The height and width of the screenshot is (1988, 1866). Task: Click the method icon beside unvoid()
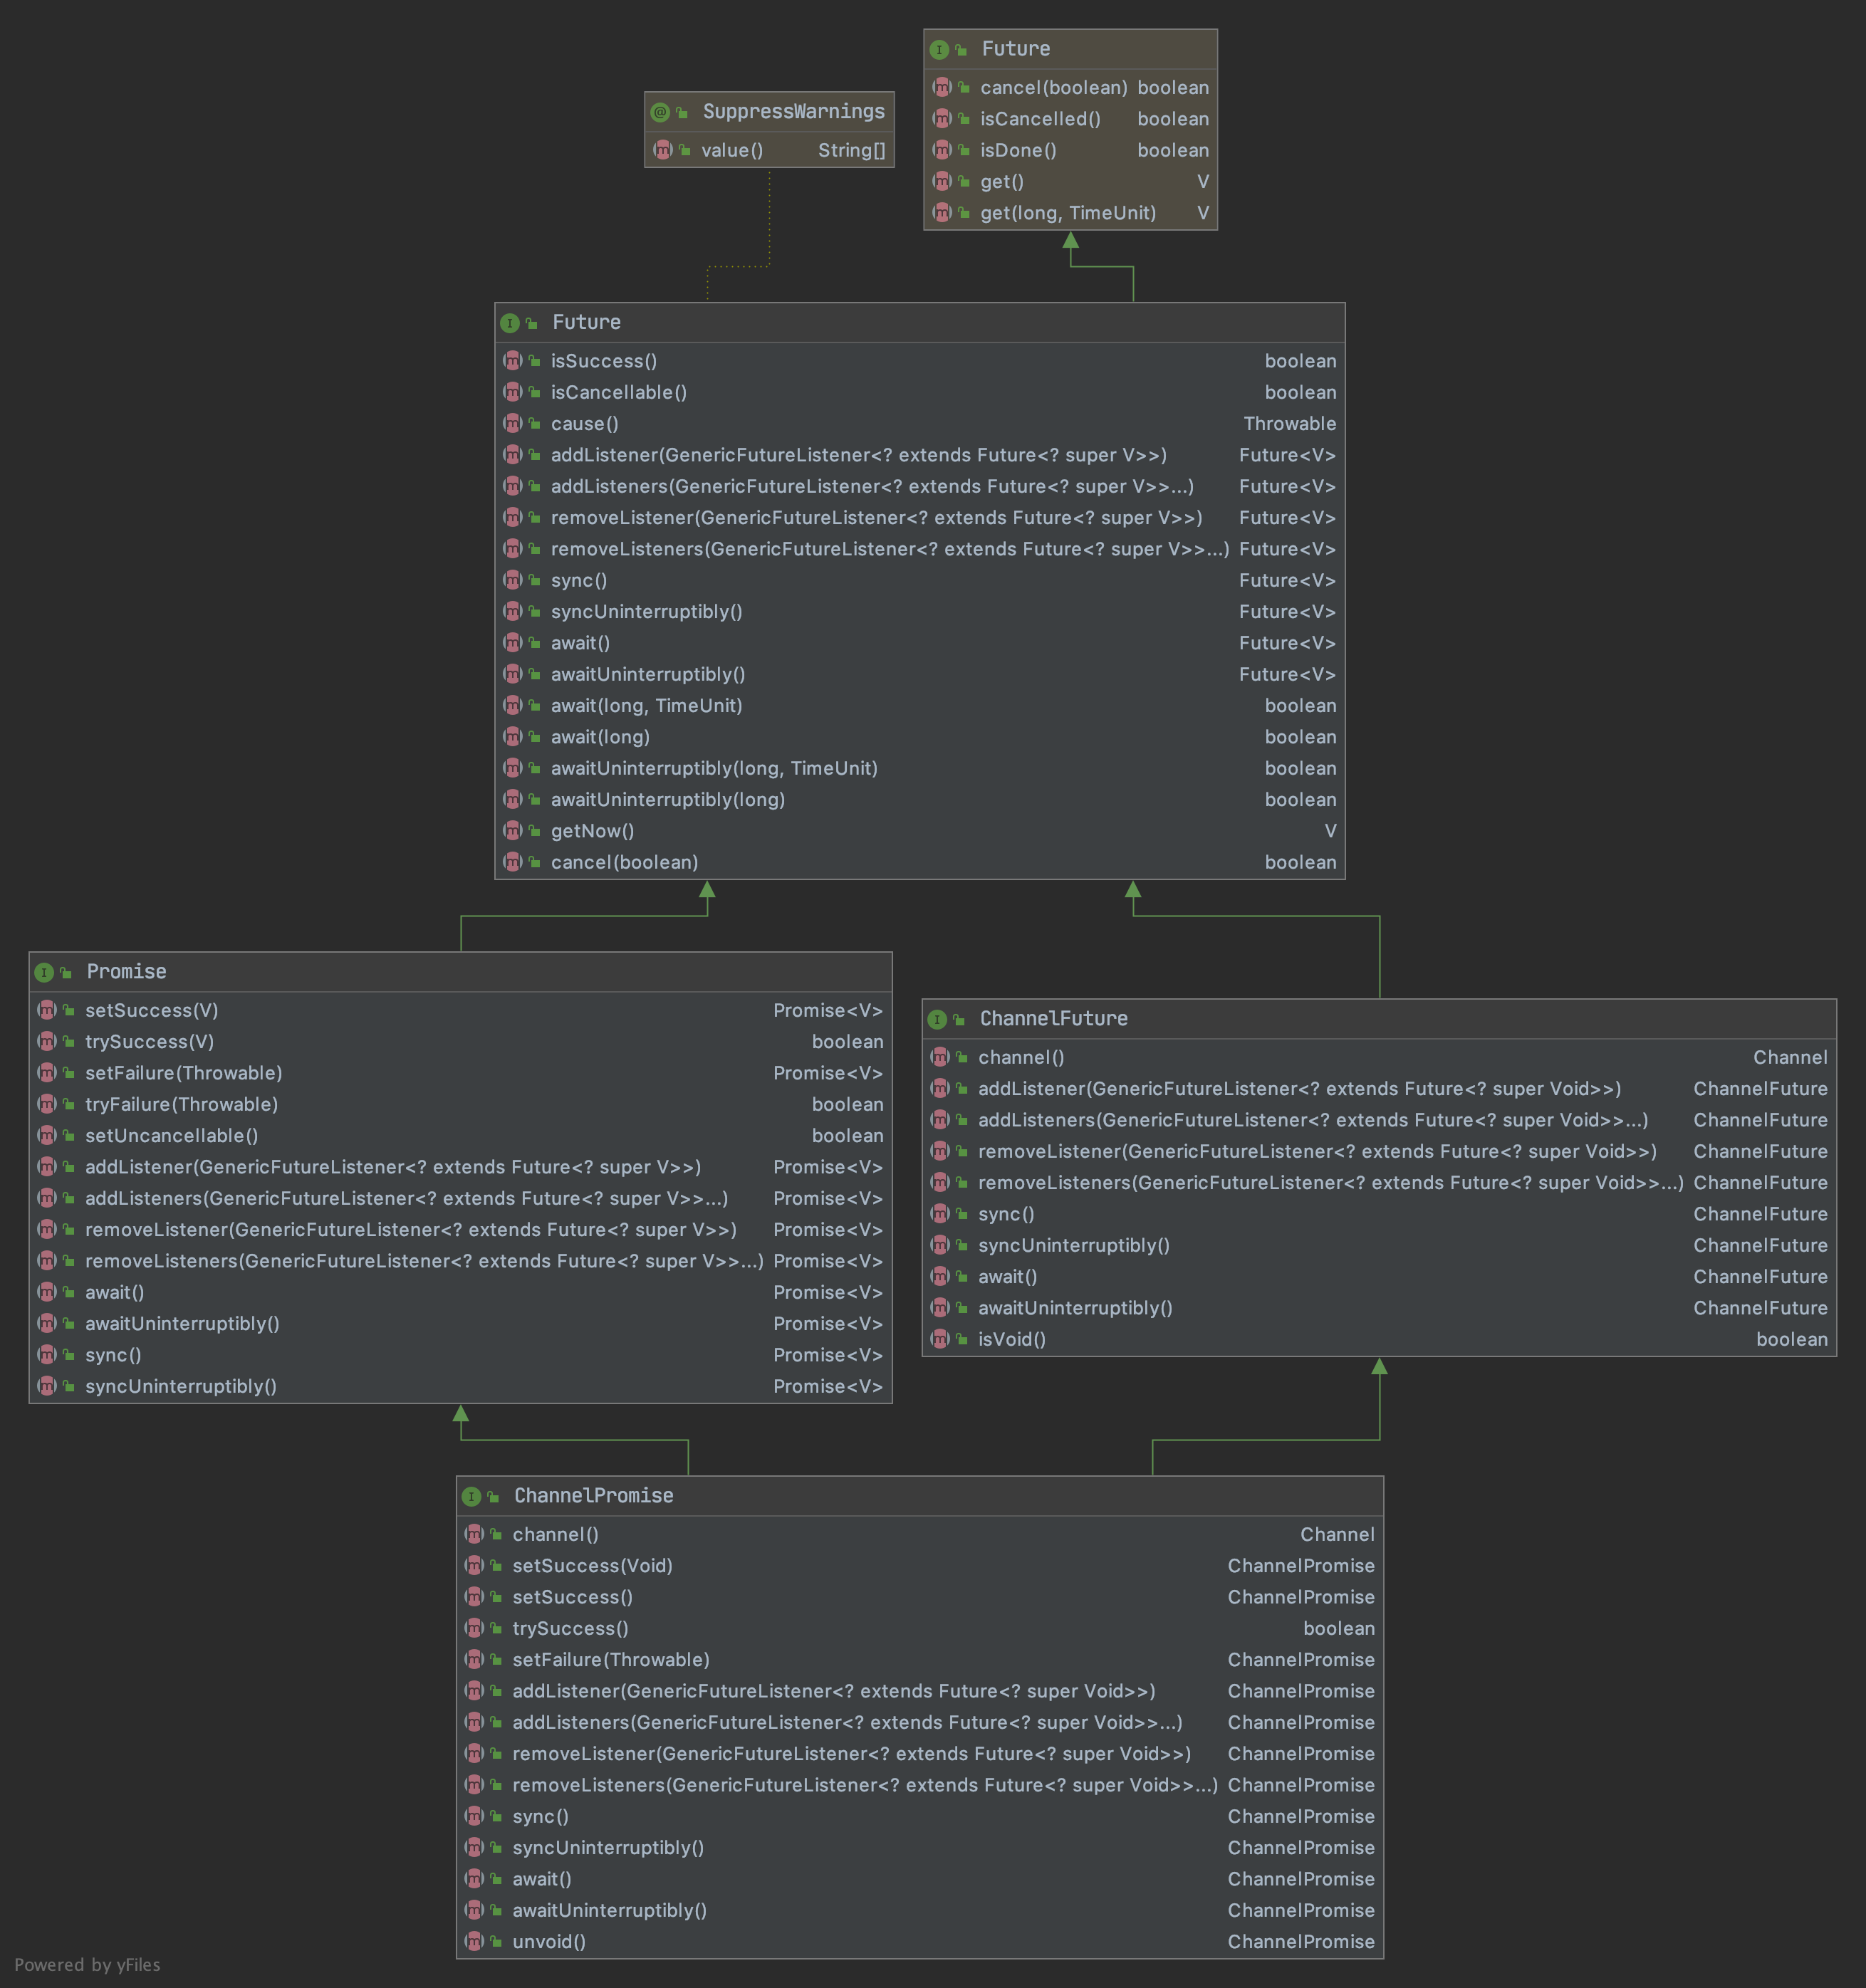(474, 1941)
